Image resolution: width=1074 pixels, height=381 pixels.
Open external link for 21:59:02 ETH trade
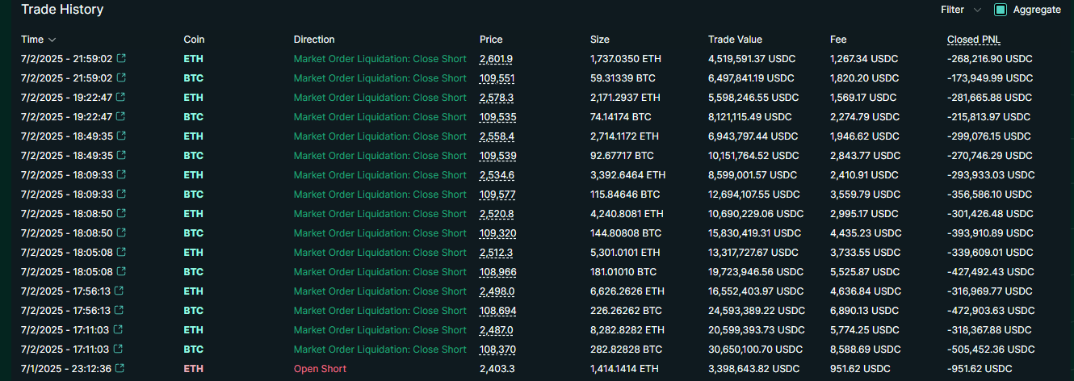(121, 59)
